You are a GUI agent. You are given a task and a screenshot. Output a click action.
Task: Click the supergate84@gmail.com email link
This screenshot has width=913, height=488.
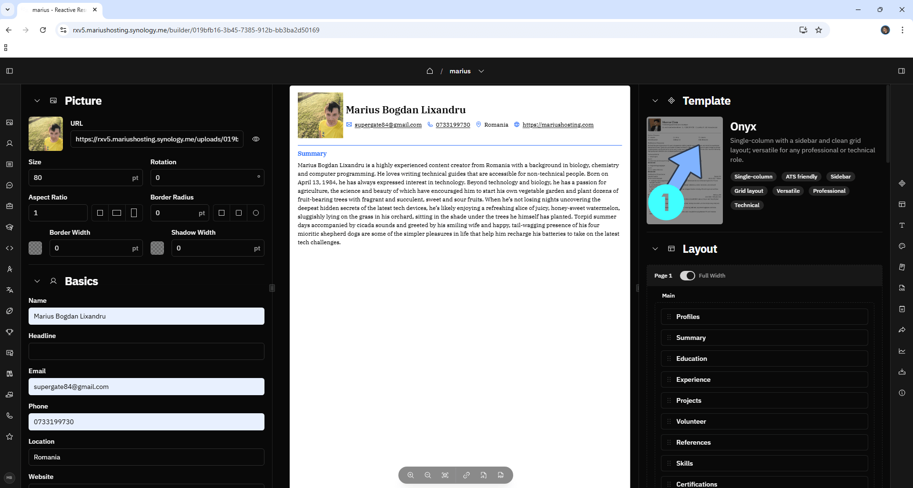tap(388, 125)
